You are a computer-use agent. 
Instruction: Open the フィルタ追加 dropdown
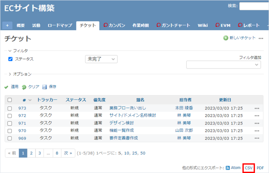[x=224, y=65]
